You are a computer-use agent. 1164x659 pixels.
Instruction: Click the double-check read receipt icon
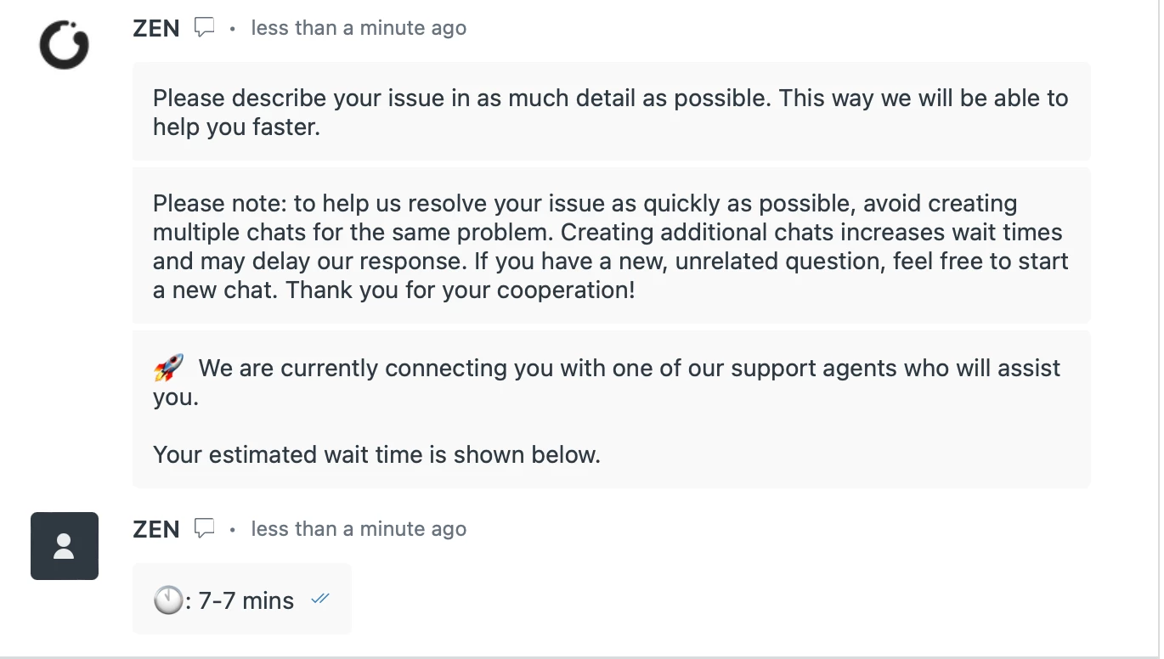click(x=320, y=599)
